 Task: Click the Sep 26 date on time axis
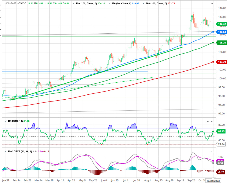[191, 180]
